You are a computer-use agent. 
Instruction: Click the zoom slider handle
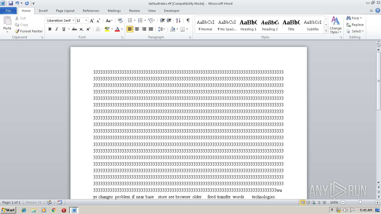360,202
